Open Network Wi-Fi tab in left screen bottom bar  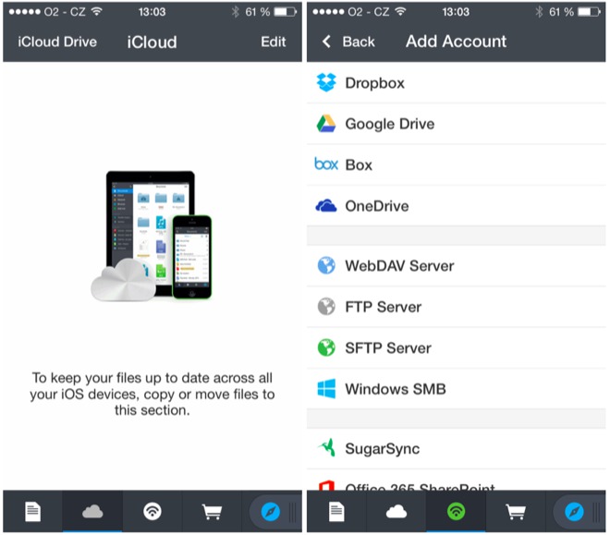click(x=152, y=511)
